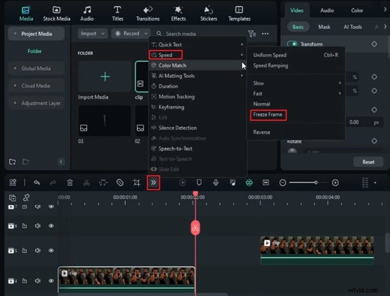Image resolution: width=390 pixels, height=296 pixels.
Task: Add keyframe for Transform
Action: 374,44
